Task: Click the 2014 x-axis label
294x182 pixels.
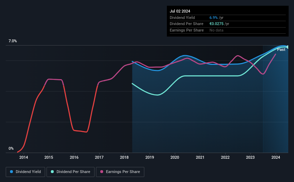Action: (24, 157)
